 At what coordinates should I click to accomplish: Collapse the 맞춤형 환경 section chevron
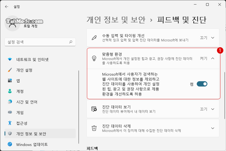click(213, 58)
